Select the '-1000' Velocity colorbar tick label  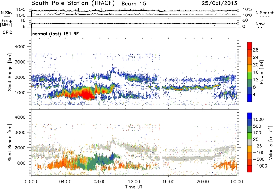click(260, 166)
